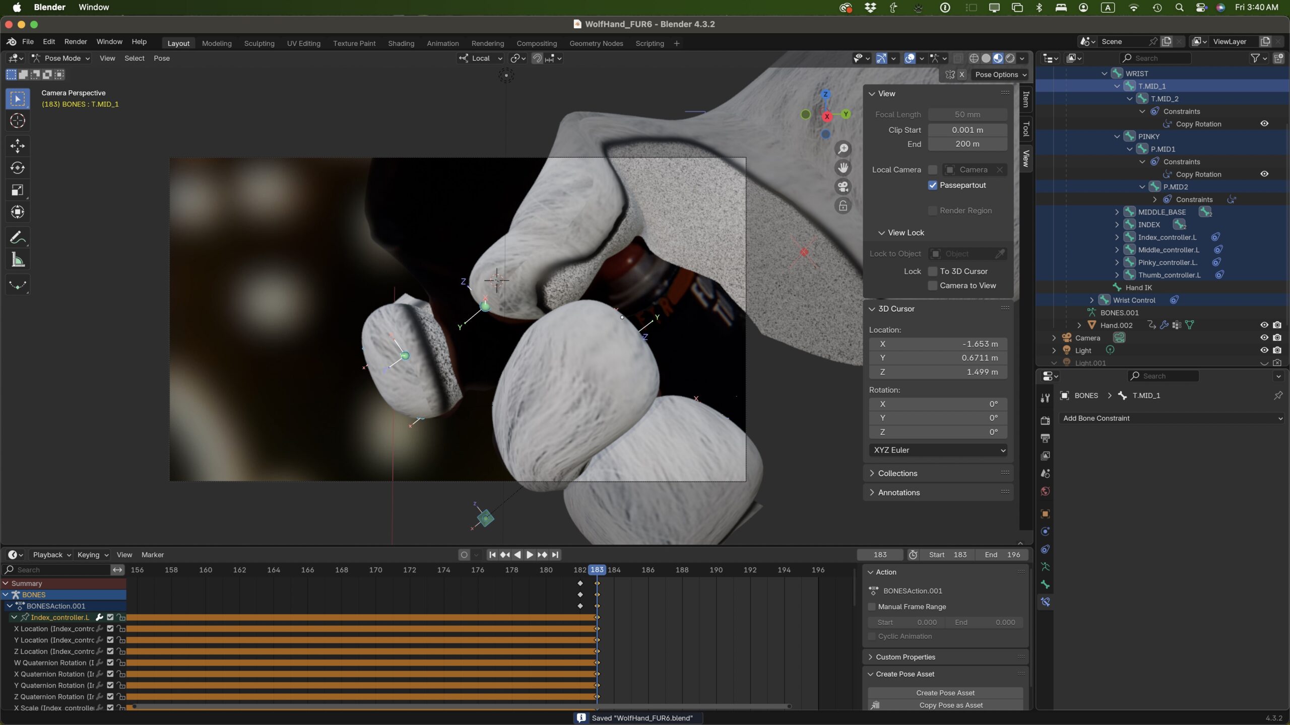Open World Properties in the properties panel
The width and height of the screenshot is (1290, 725).
[x=1045, y=491]
